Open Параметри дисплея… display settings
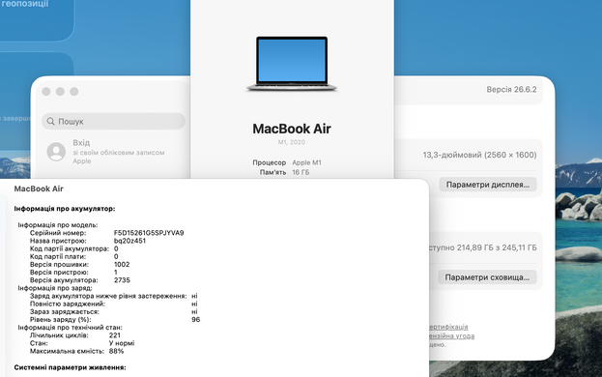Screen dimensions: 602x377 (x=488, y=185)
